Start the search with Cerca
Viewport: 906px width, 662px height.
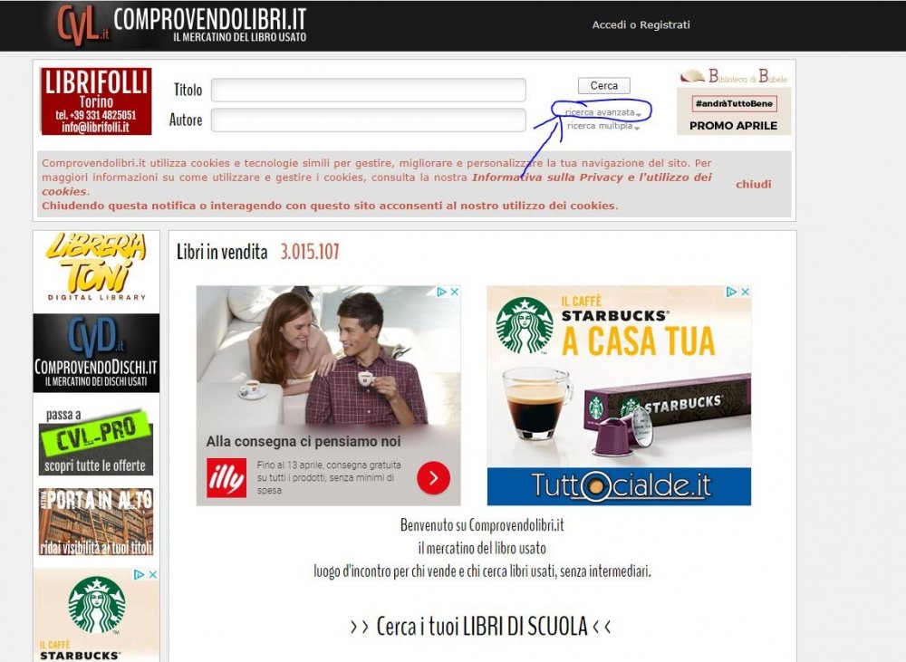(x=603, y=85)
